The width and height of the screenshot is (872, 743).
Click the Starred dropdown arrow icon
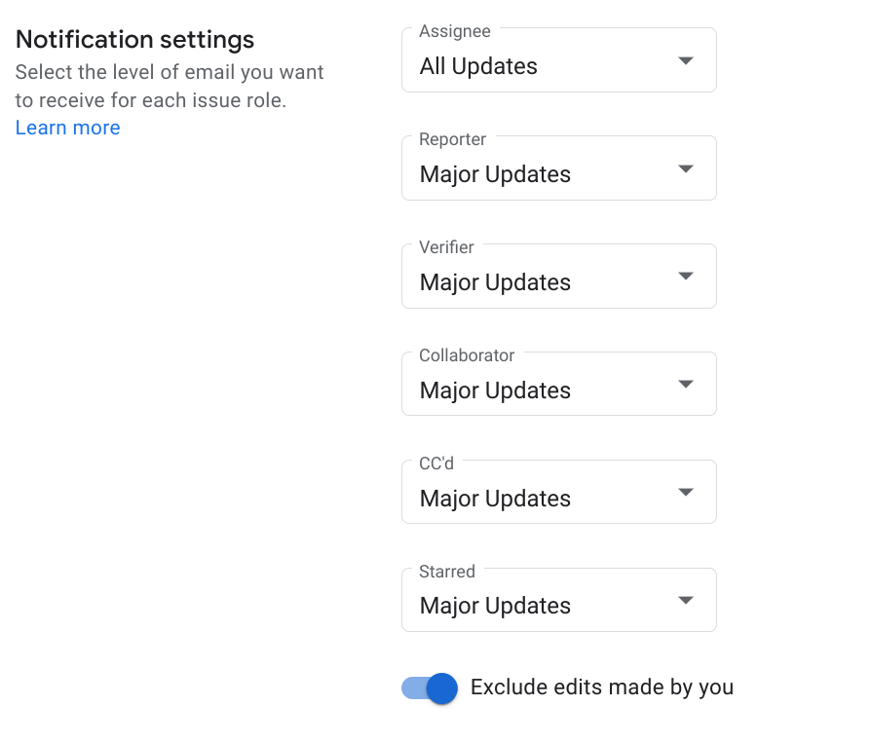[x=686, y=600]
